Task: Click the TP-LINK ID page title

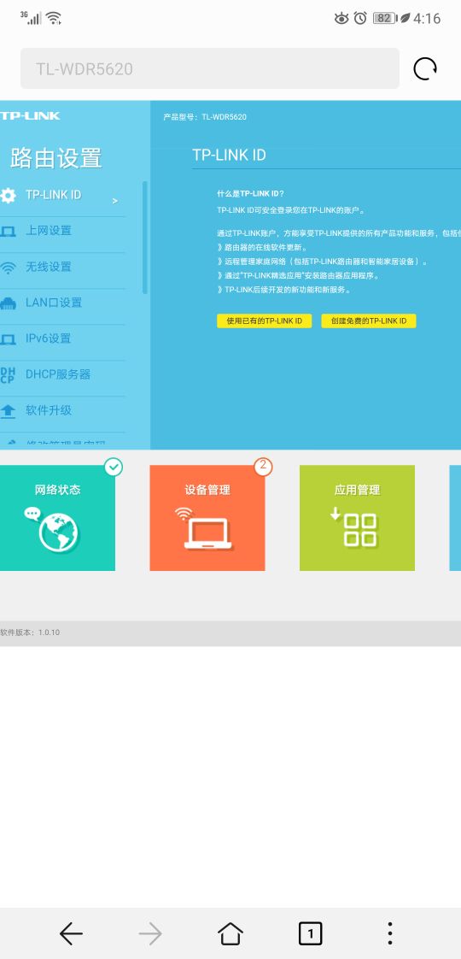Action: pos(229,156)
